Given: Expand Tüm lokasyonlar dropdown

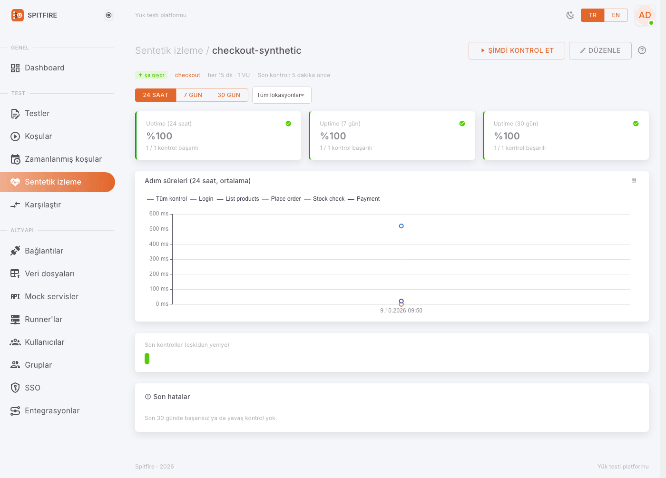Looking at the screenshot, I should coord(282,95).
